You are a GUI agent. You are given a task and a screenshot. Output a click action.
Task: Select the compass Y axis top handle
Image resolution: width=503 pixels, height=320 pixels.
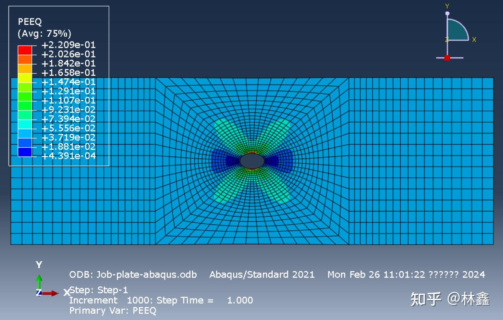[x=447, y=13]
